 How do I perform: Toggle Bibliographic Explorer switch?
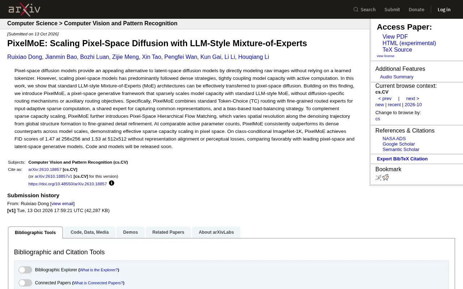25,270
